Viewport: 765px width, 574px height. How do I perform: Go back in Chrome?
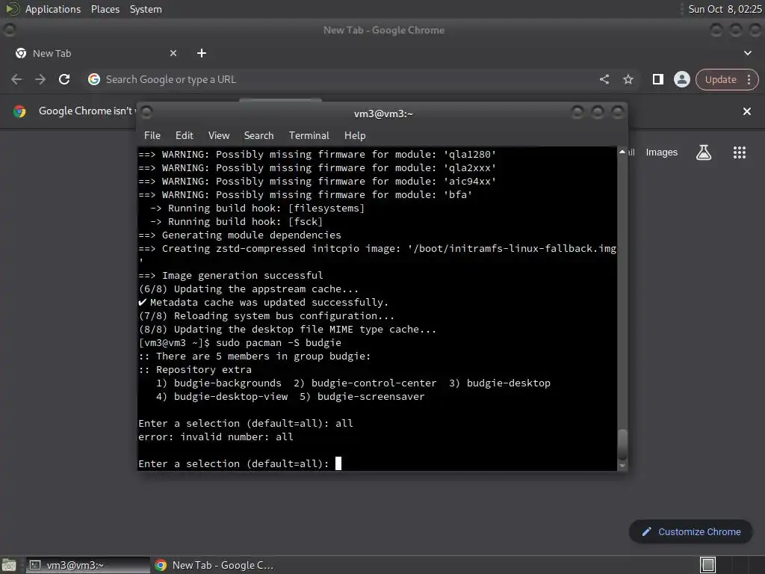click(x=16, y=79)
